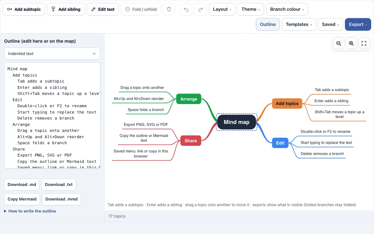
Task: Click Download .mmd button
Action: pyautogui.click(x=62, y=199)
